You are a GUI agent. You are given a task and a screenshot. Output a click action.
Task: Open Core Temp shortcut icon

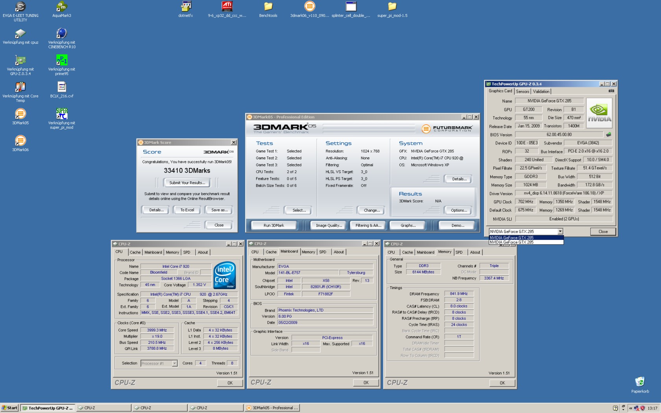pyautogui.click(x=20, y=87)
